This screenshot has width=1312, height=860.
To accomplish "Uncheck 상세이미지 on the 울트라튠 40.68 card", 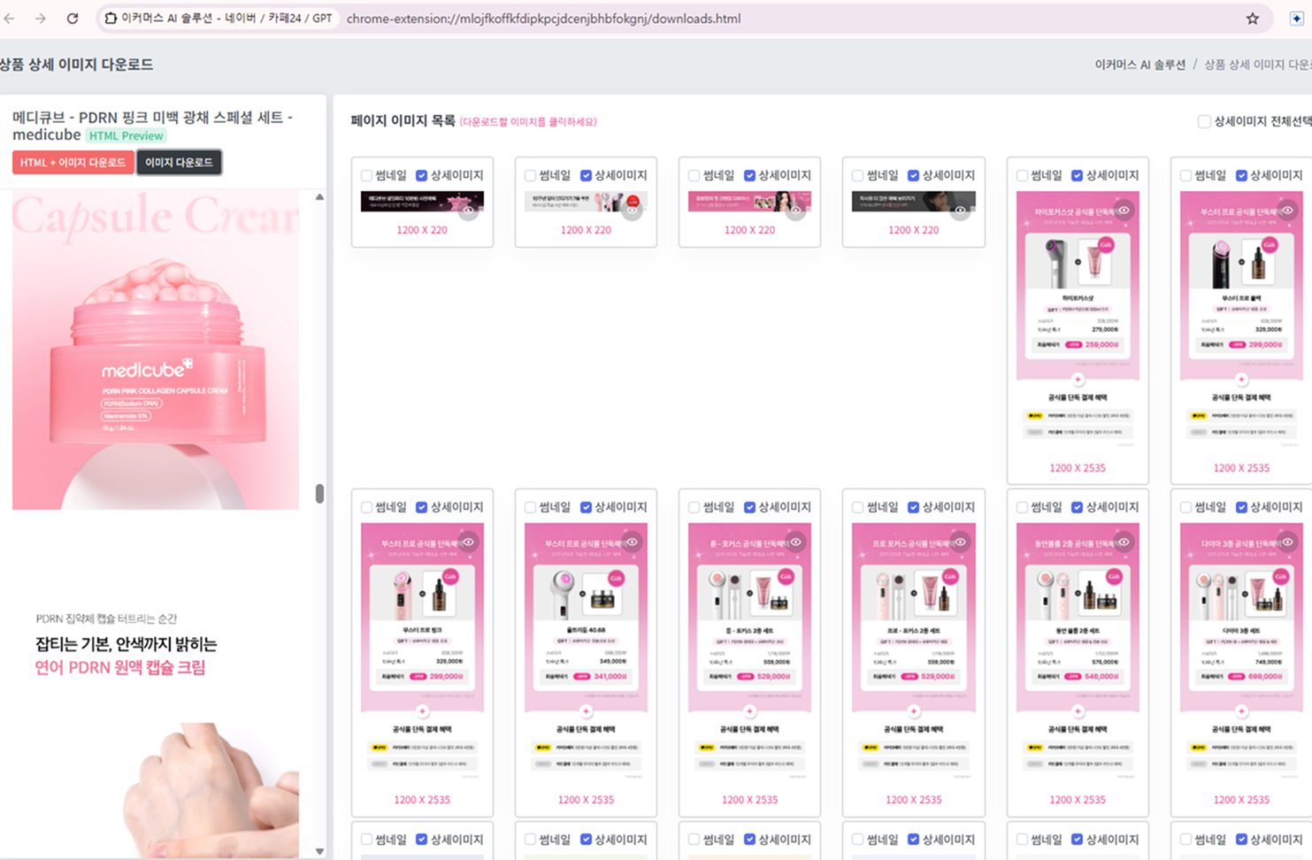I will tap(586, 507).
